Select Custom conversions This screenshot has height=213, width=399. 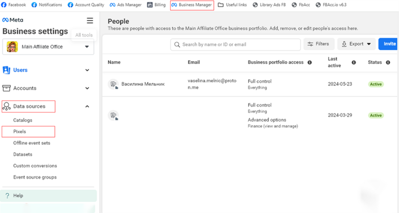point(35,166)
